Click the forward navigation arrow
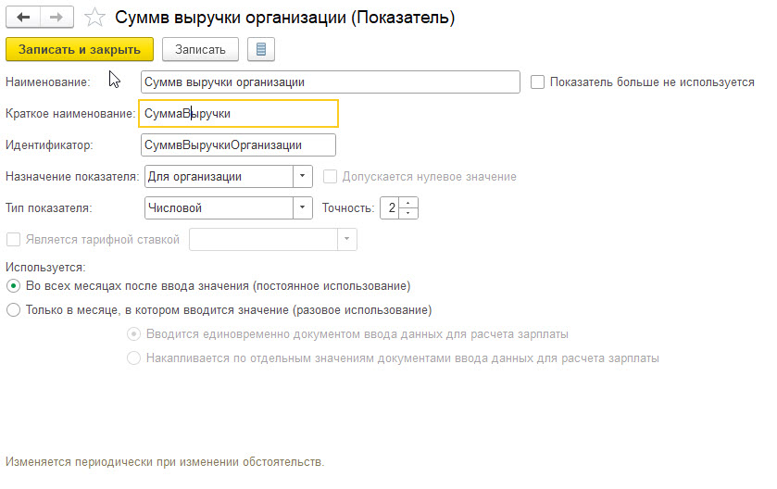The width and height of the screenshot is (777, 489). point(56,18)
